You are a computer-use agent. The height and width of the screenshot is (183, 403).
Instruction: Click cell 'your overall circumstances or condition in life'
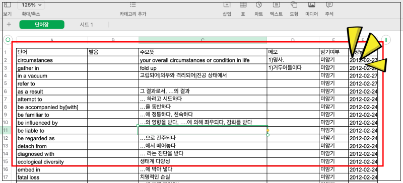pyautogui.click(x=203, y=60)
